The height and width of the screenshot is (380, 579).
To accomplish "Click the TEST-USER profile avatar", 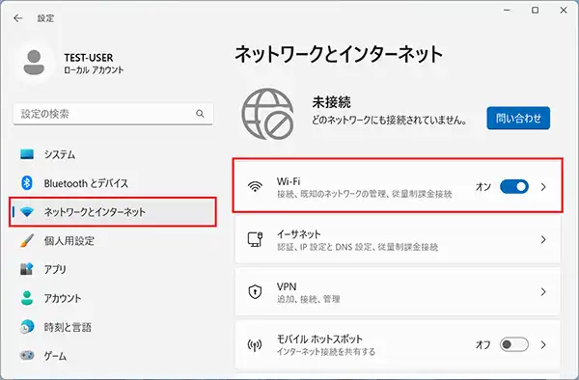I will [x=34, y=63].
